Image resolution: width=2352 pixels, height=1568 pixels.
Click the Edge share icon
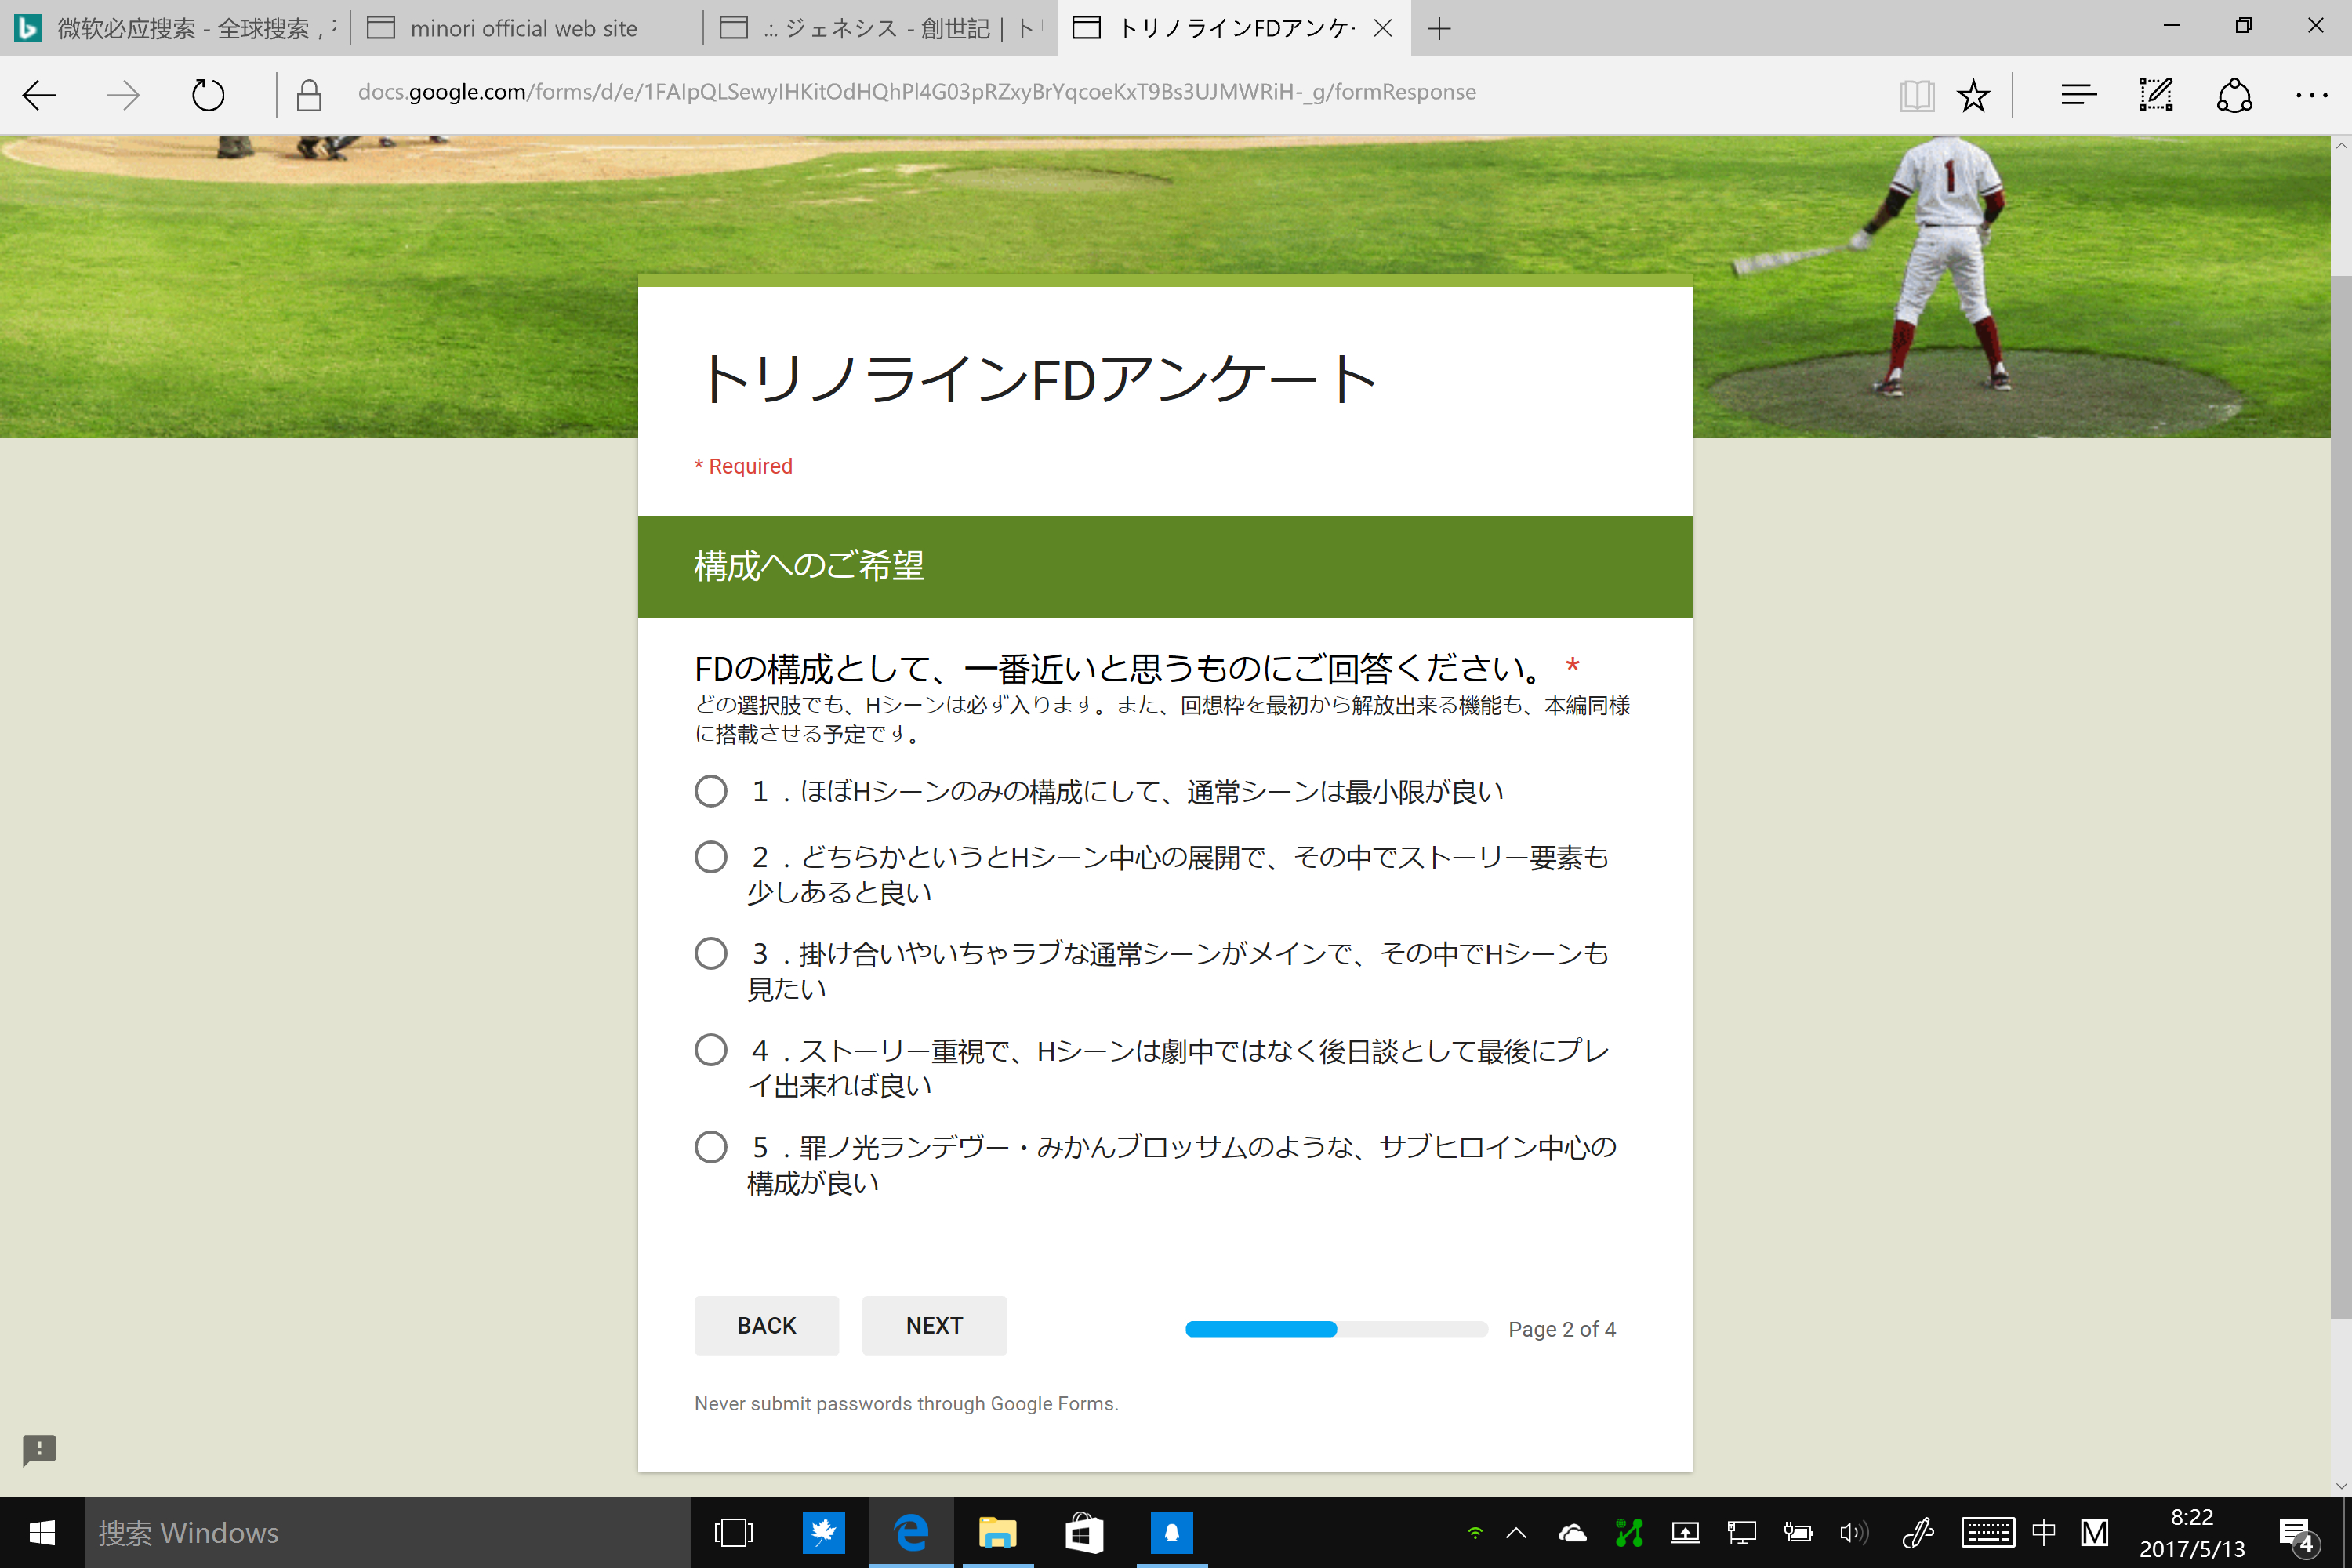pos(2234,95)
